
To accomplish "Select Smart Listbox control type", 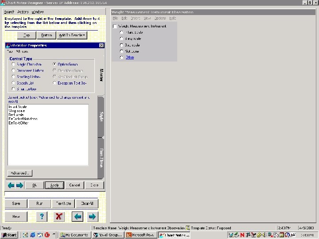I will 14,89.
